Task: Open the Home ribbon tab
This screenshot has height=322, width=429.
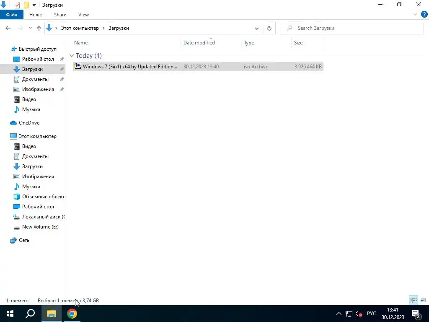Action: pos(36,15)
